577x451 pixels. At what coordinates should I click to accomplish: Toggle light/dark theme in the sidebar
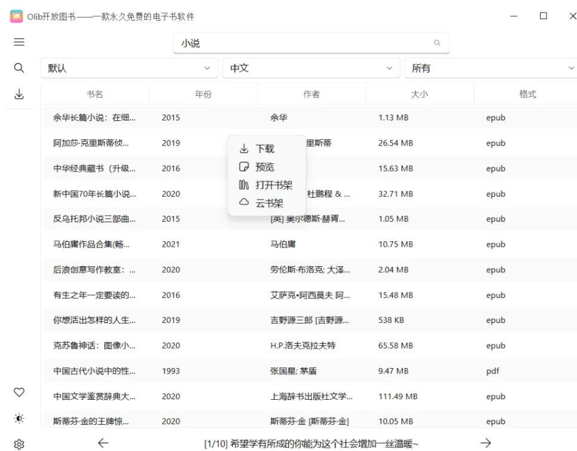coord(19,419)
